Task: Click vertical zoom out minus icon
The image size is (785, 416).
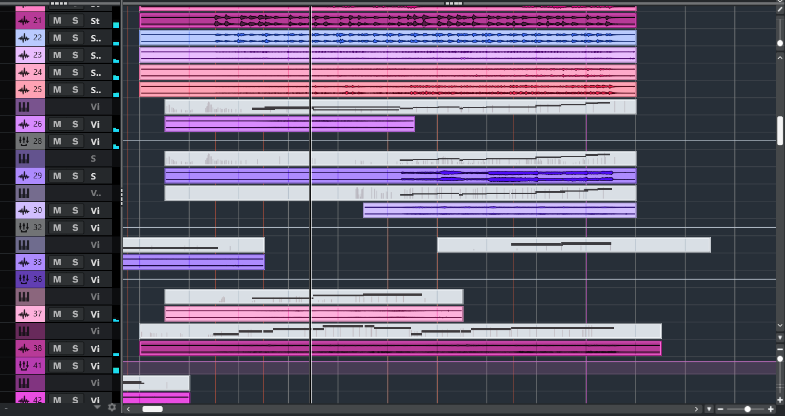Action: pos(780,349)
